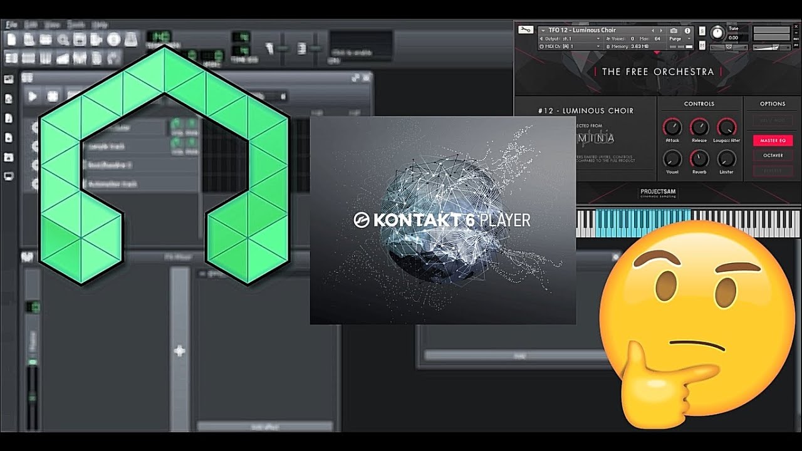The width and height of the screenshot is (802, 451).
Task: Open the Output st.1 dropdown
Action: point(570,38)
